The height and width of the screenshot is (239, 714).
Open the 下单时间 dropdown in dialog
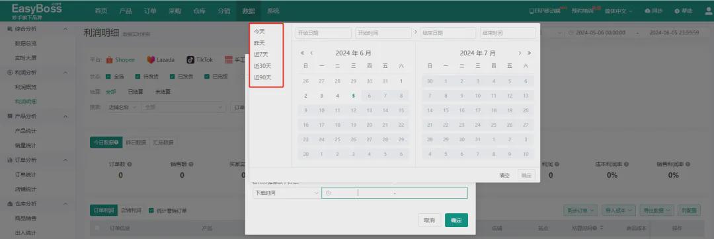tap(287, 193)
